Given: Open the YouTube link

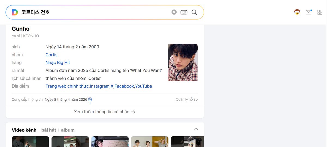Looking at the screenshot, I should [x=144, y=86].
